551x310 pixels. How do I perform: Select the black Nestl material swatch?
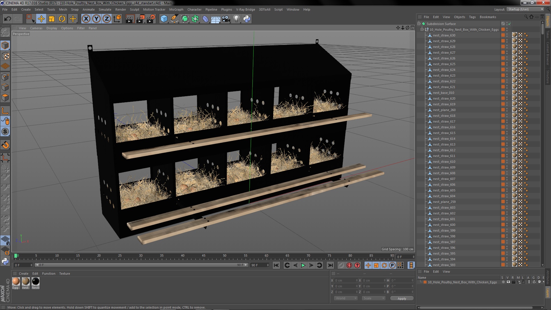click(x=36, y=281)
